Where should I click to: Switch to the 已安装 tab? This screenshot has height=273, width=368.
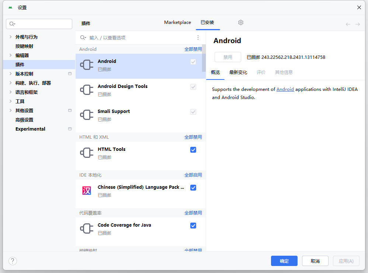point(208,22)
